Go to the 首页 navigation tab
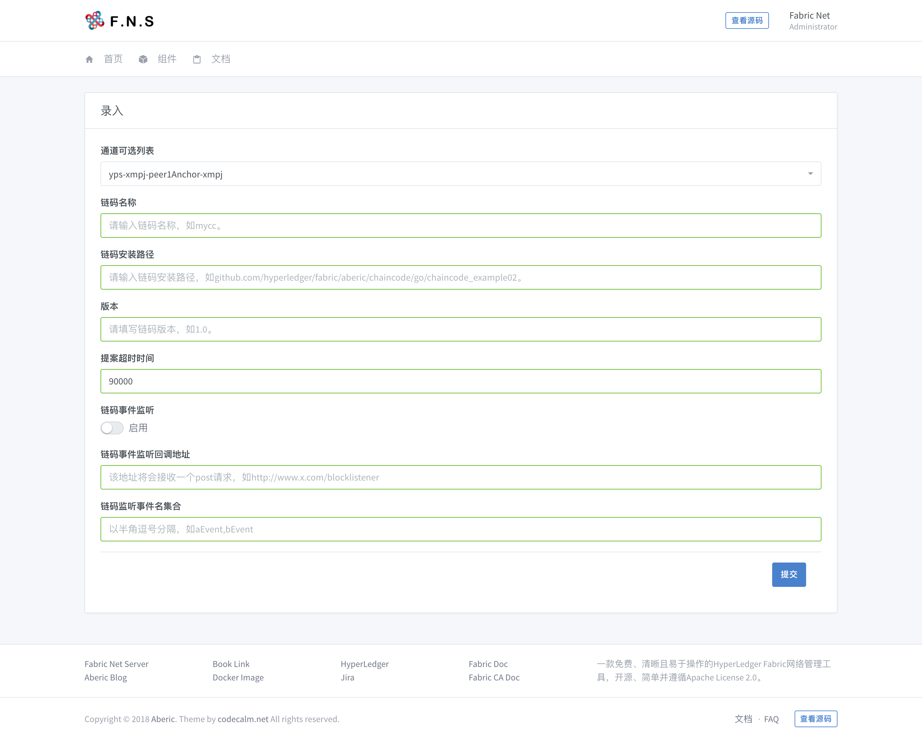This screenshot has width=922, height=740. (x=113, y=59)
